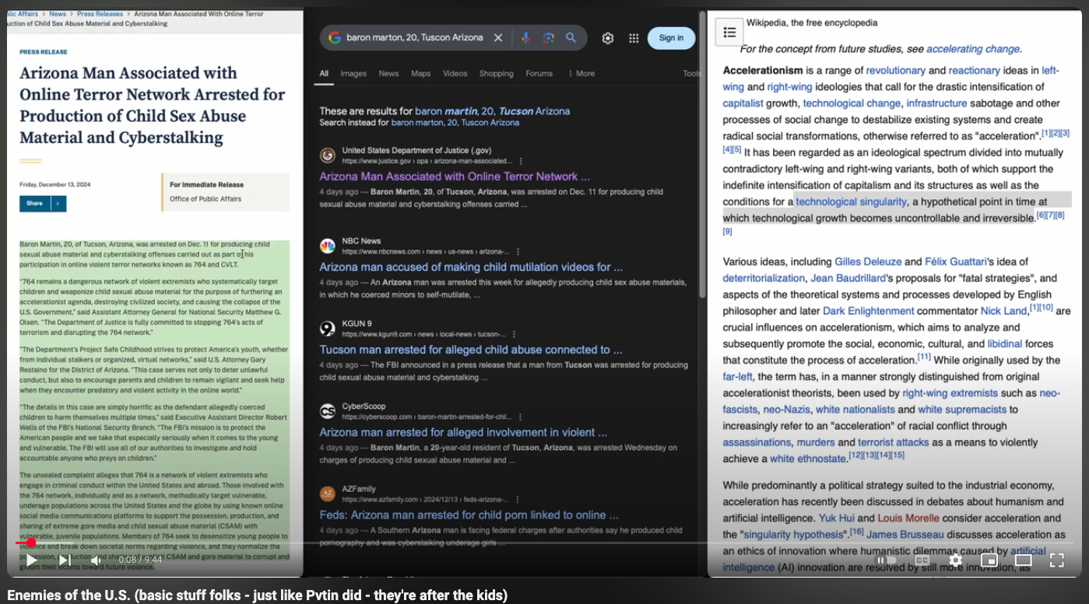Open the red 'Louis Morelle' Wikipedia link
Screen dimensions: 1089x604
pyautogui.click(x=908, y=518)
